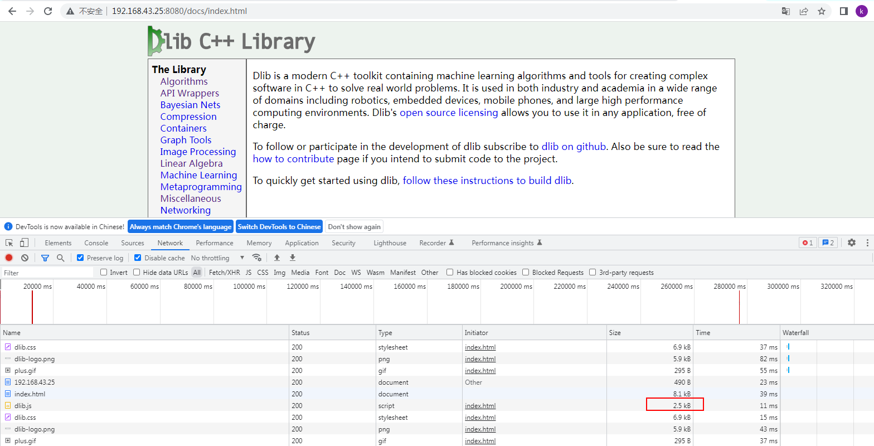Go back to the previous page
Image resolution: width=874 pixels, height=446 pixels.
[12, 11]
